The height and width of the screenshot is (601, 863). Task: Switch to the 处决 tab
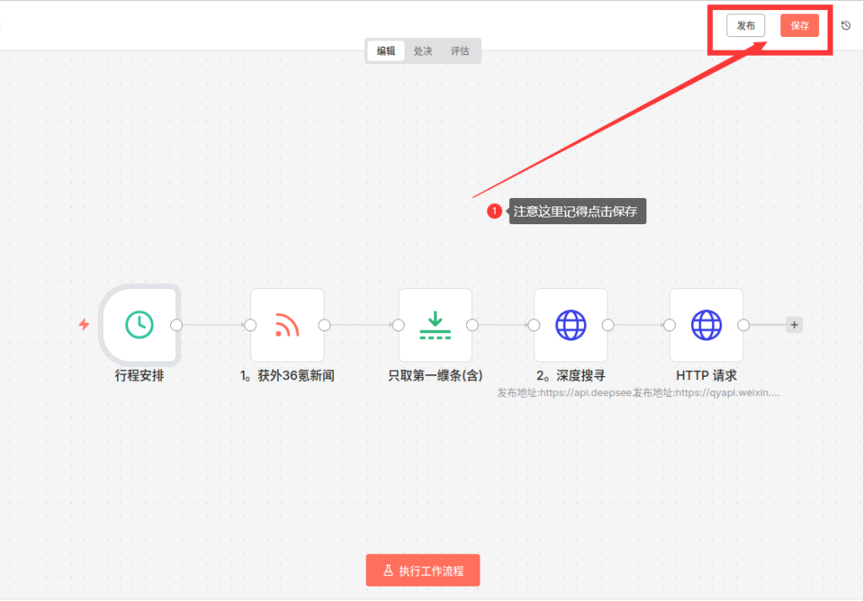[423, 51]
